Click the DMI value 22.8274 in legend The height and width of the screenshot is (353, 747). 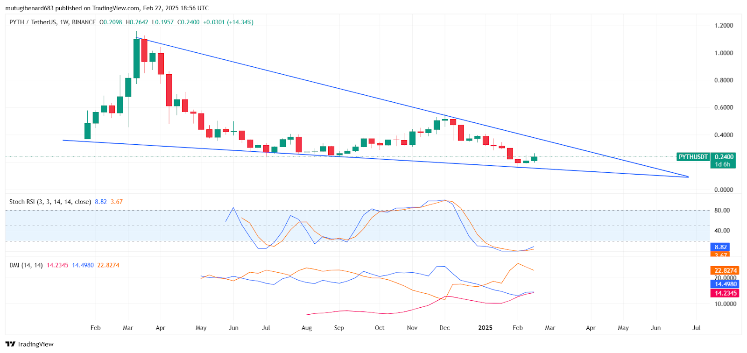(x=108, y=265)
